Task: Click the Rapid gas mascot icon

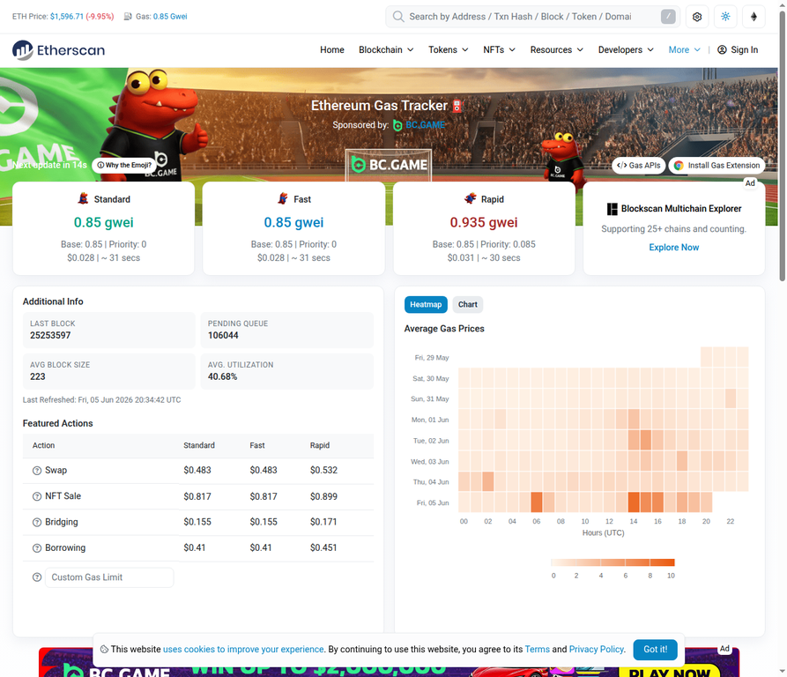Action: click(x=471, y=198)
